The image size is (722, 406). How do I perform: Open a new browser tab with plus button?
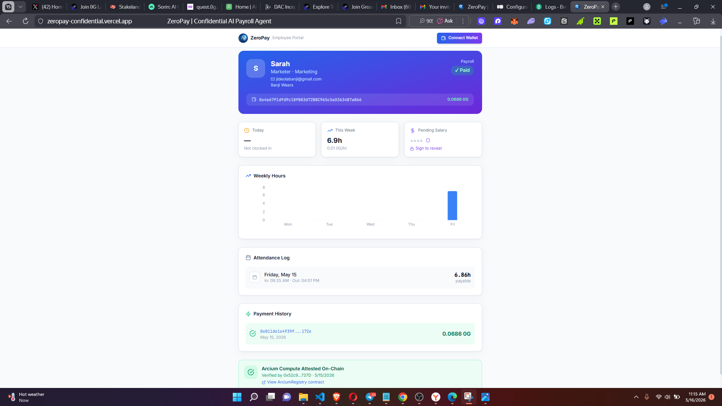click(x=616, y=7)
